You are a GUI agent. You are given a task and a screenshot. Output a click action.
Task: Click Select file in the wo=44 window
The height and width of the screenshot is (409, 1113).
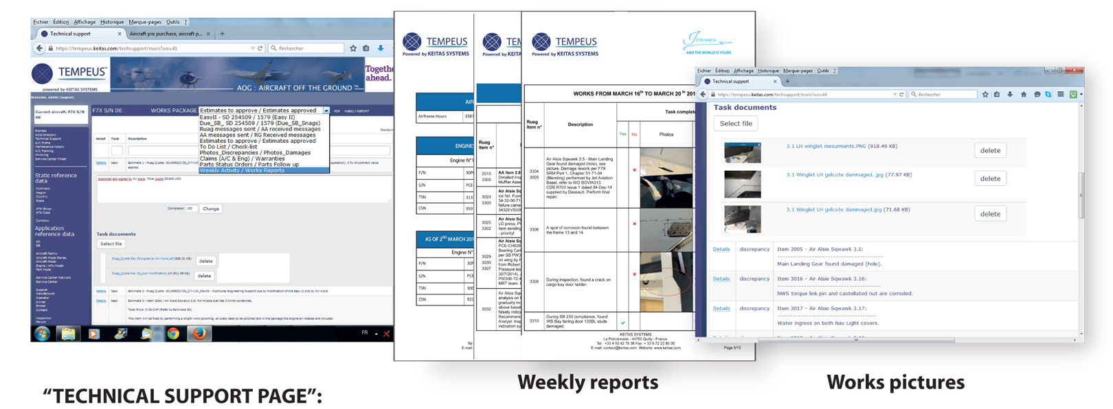coord(736,124)
